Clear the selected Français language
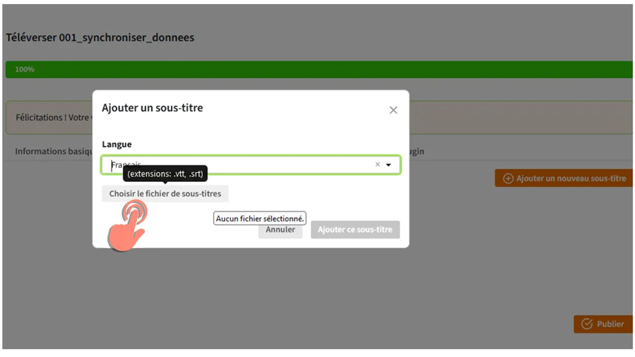This screenshot has width=635, height=357. pyautogui.click(x=378, y=164)
